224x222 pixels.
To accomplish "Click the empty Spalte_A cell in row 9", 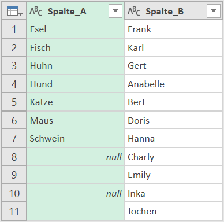I will click(x=76, y=175).
